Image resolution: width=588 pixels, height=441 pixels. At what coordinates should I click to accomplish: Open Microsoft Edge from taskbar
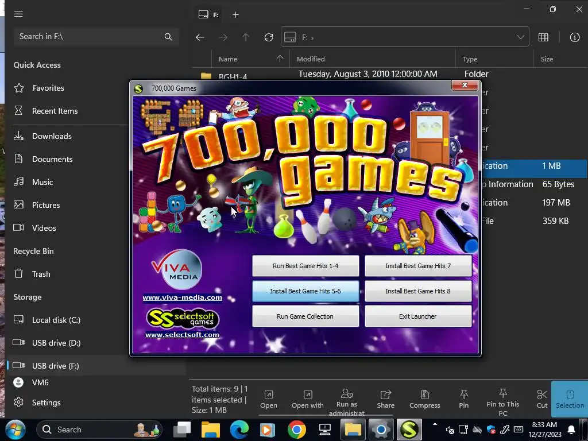(x=239, y=430)
